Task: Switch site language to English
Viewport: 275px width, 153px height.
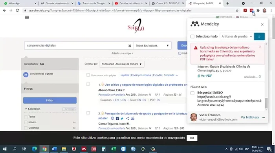Action: click(x=242, y=17)
